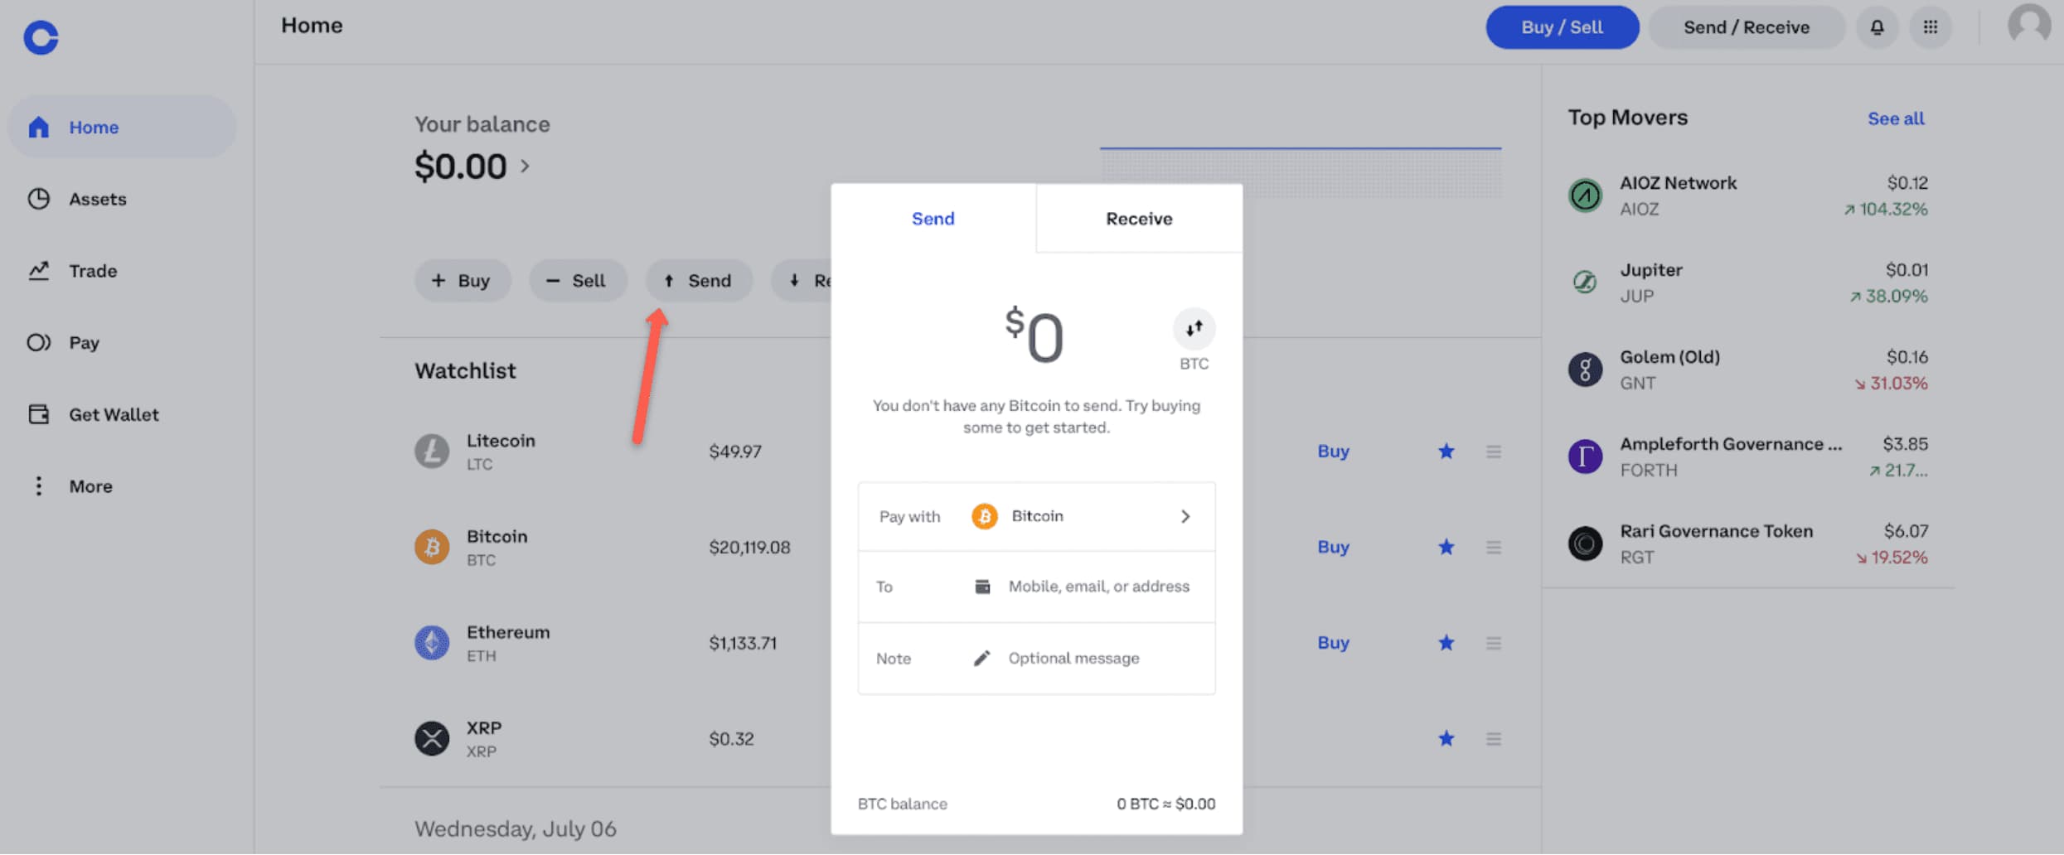The height and width of the screenshot is (855, 2064).
Task: Click the $0 amount field
Action: pos(1034,336)
